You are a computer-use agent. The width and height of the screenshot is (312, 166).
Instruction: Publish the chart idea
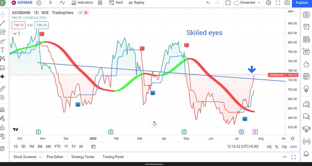[x=302, y=3]
